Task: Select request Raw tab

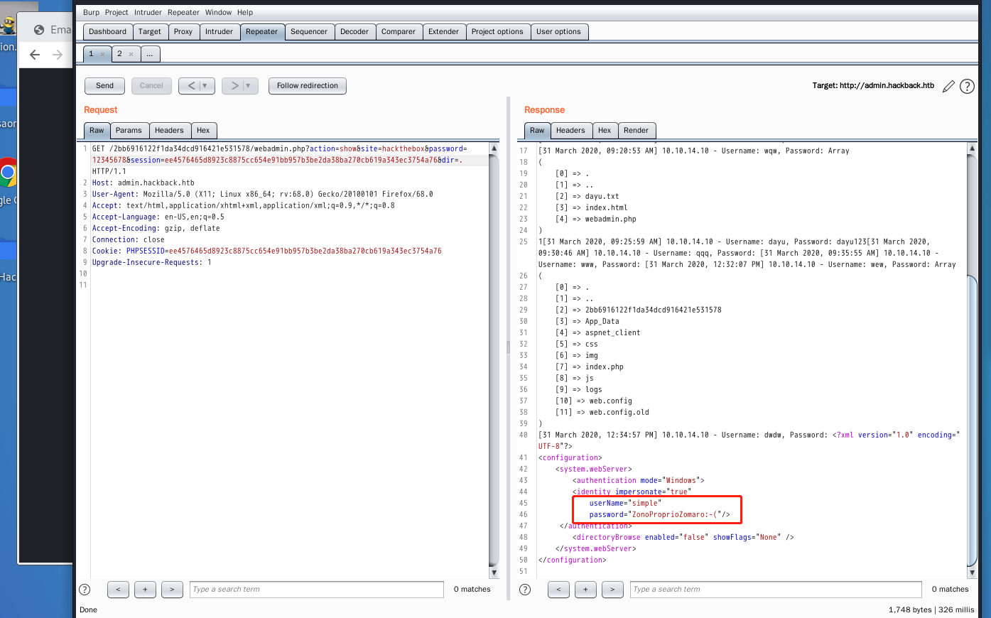Action: coord(97,130)
